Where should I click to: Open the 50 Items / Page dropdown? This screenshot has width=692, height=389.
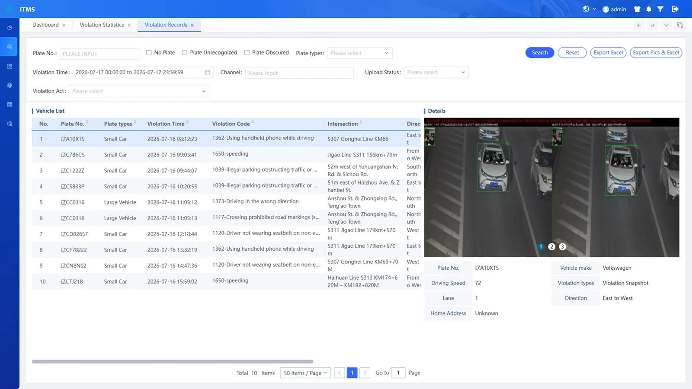click(305, 373)
